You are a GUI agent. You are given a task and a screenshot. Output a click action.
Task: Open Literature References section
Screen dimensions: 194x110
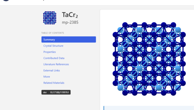tap(56, 64)
